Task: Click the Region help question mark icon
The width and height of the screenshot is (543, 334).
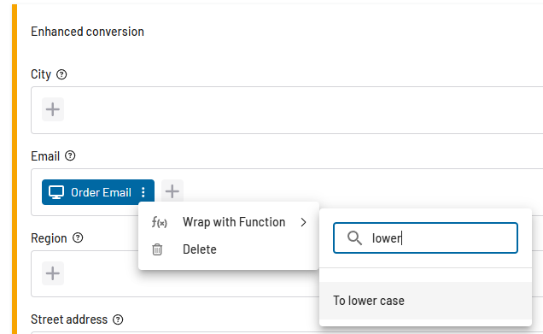Action: tap(78, 237)
